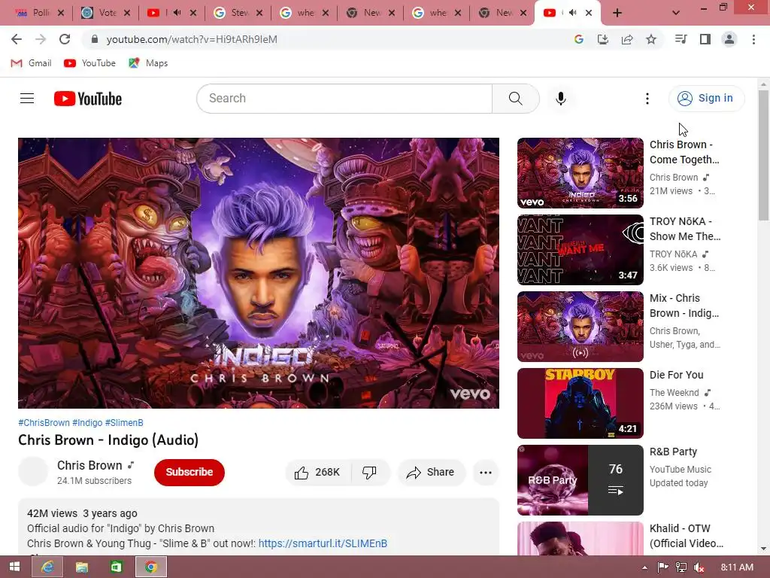Image resolution: width=770 pixels, height=578 pixels.
Task: Subscribe to Chris Brown channel
Action: pos(189,473)
